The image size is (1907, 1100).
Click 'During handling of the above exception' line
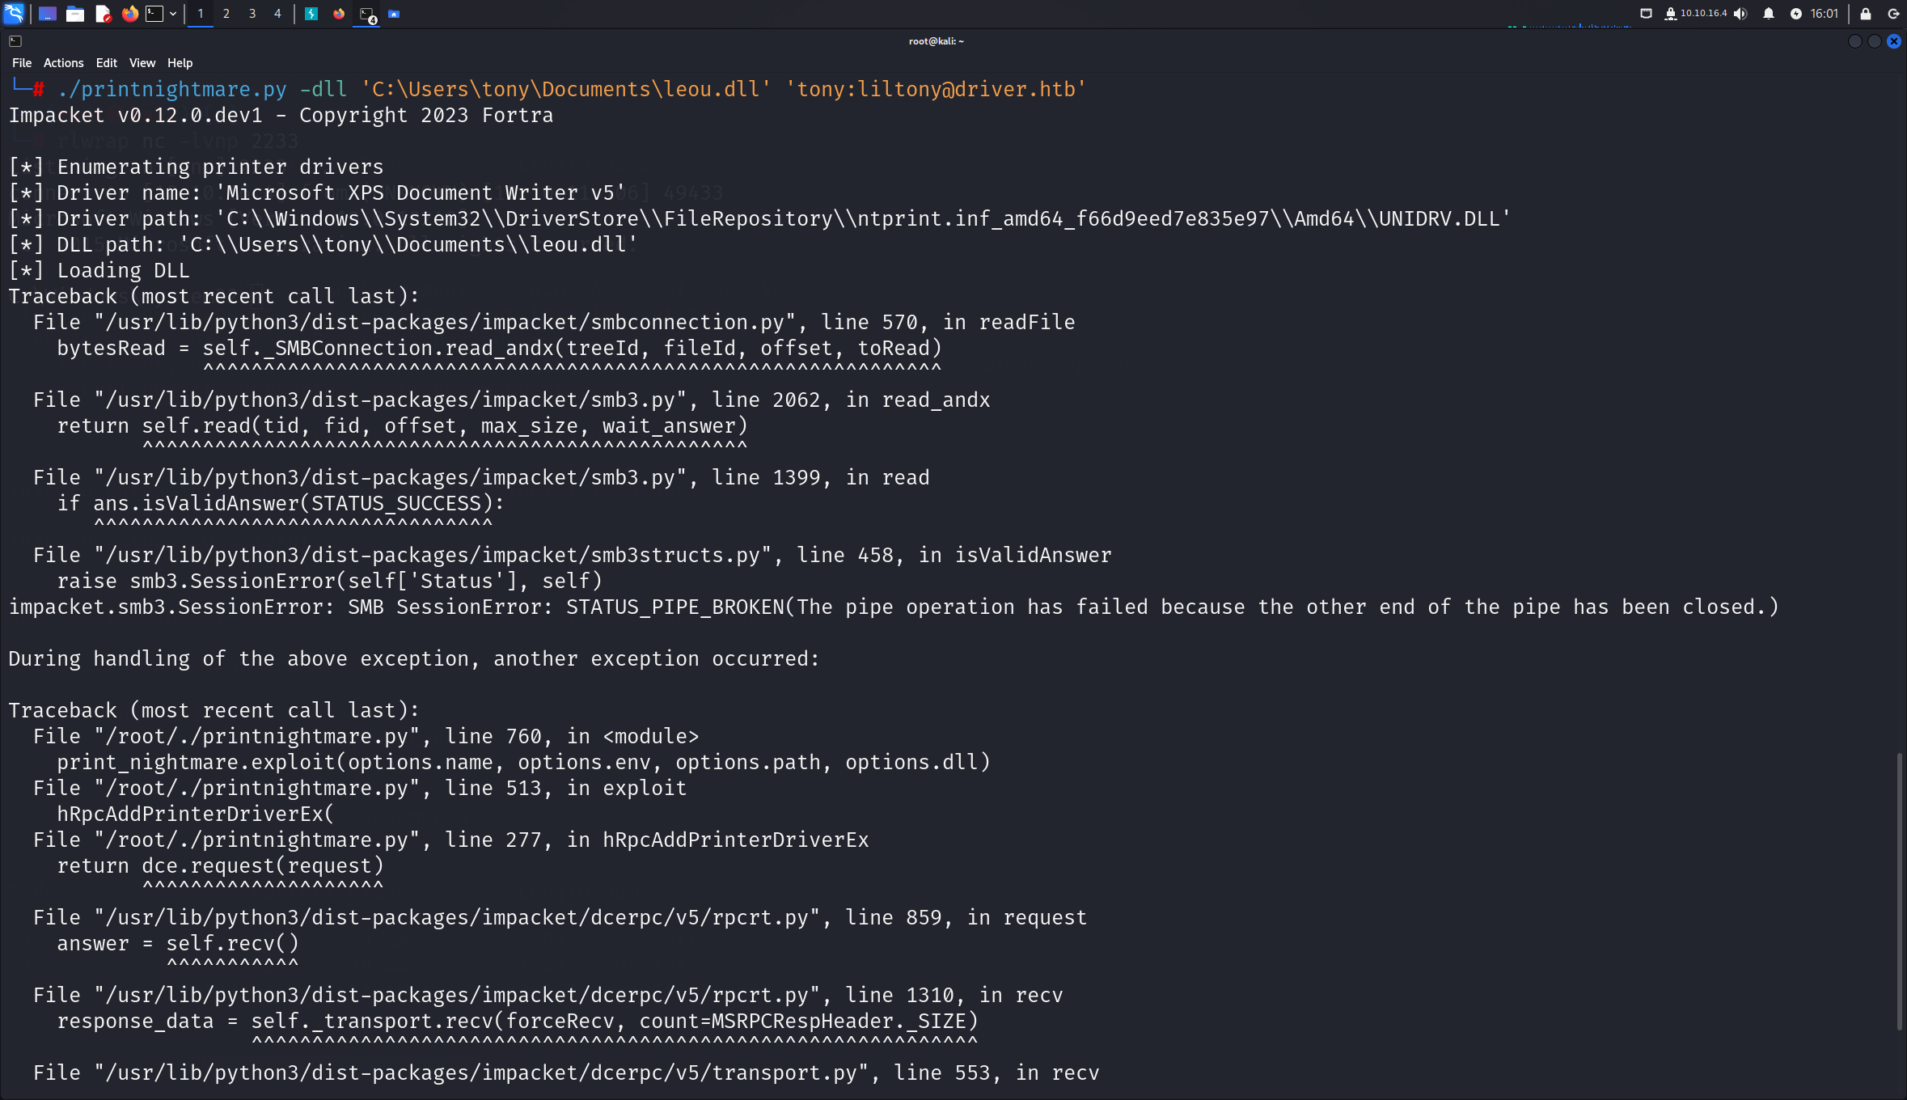(414, 659)
